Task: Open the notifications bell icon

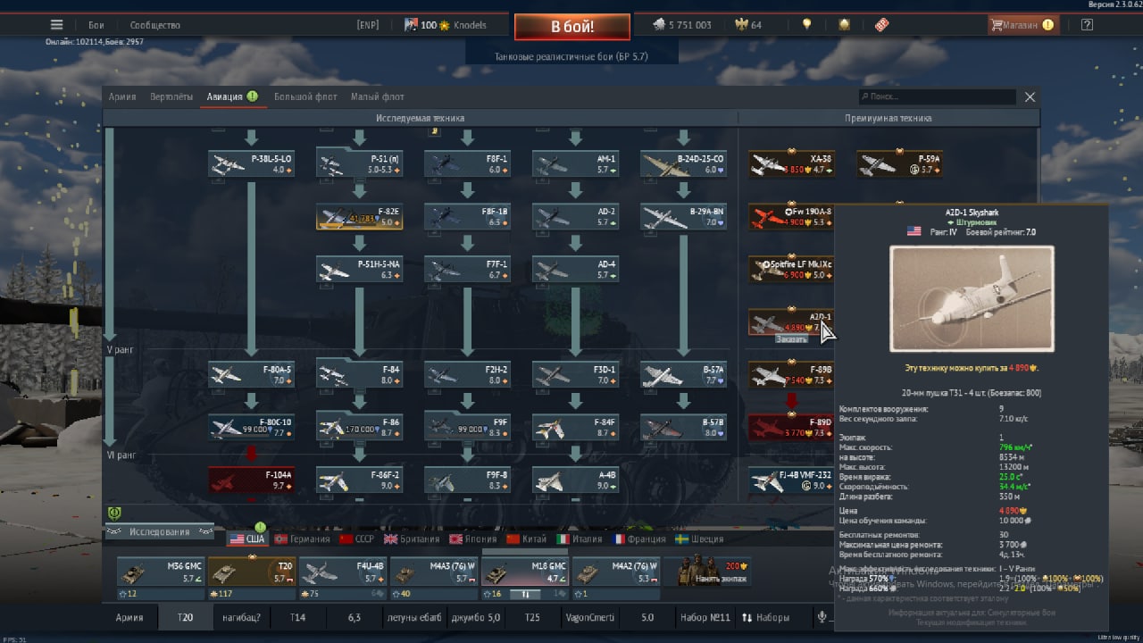Action: pos(844,25)
